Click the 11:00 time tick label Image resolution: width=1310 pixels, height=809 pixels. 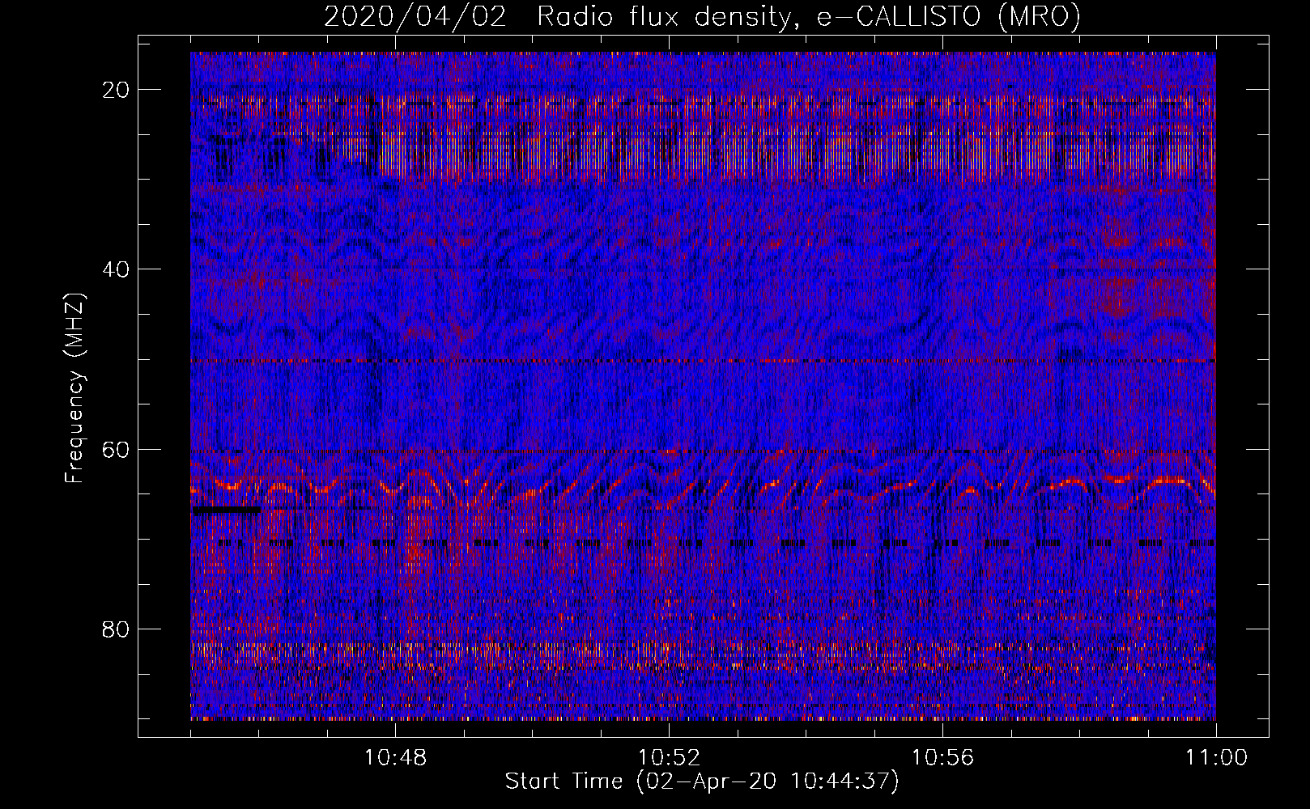1216,758
